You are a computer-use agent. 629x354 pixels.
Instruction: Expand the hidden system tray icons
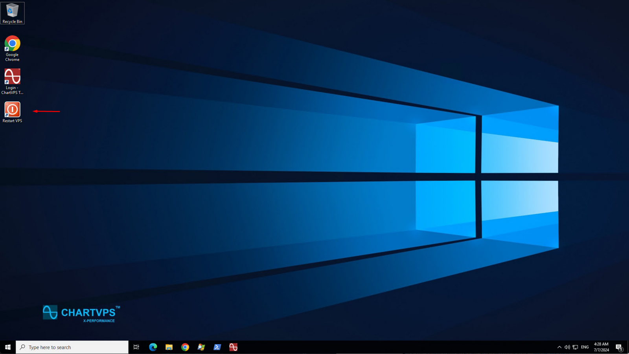pyautogui.click(x=559, y=347)
